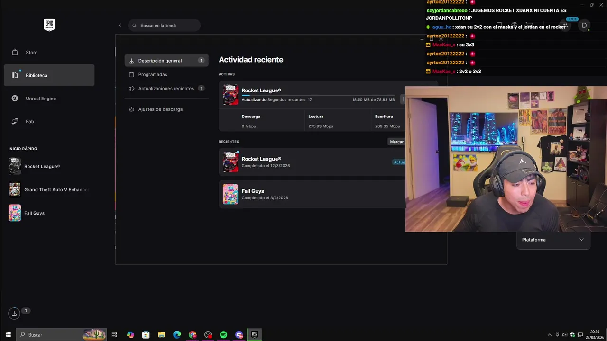Open the gift icon in the header

click(514, 25)
